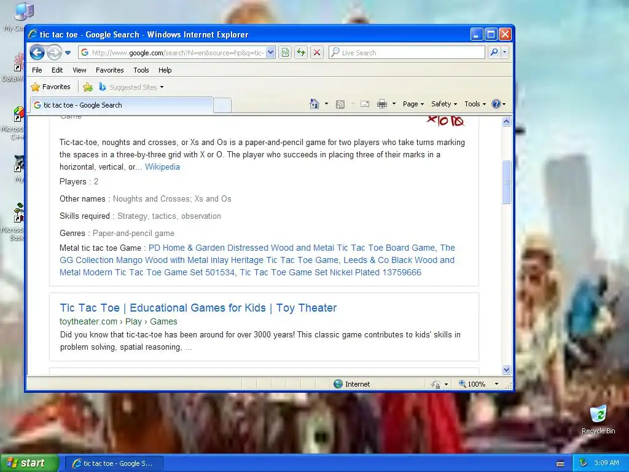The image size is (629, 472).
Task: Open a new blank tab
Action: (222, 105)
